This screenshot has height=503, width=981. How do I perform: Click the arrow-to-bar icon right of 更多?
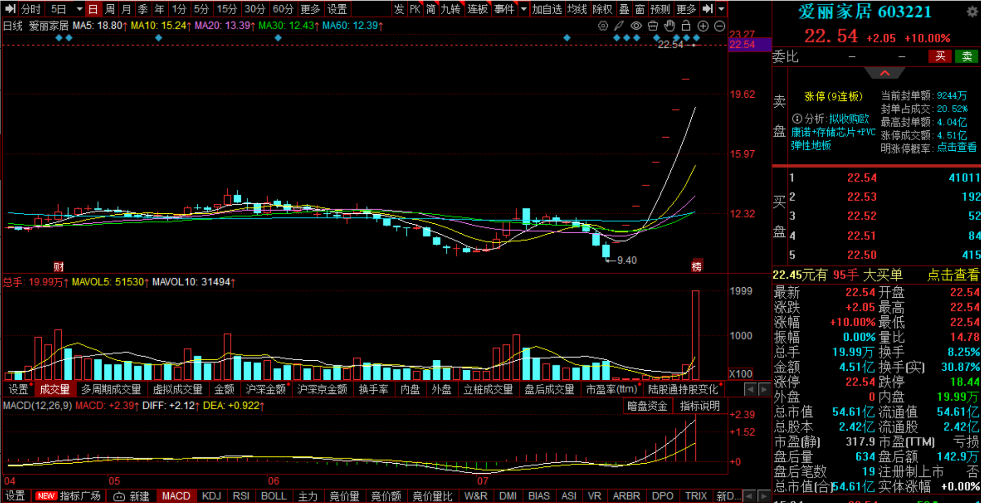click(x=707, y=9)
